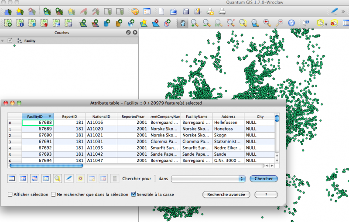349x222 pixels.
Task: Click the Save Project floppy icon
Action: [186, 11]
